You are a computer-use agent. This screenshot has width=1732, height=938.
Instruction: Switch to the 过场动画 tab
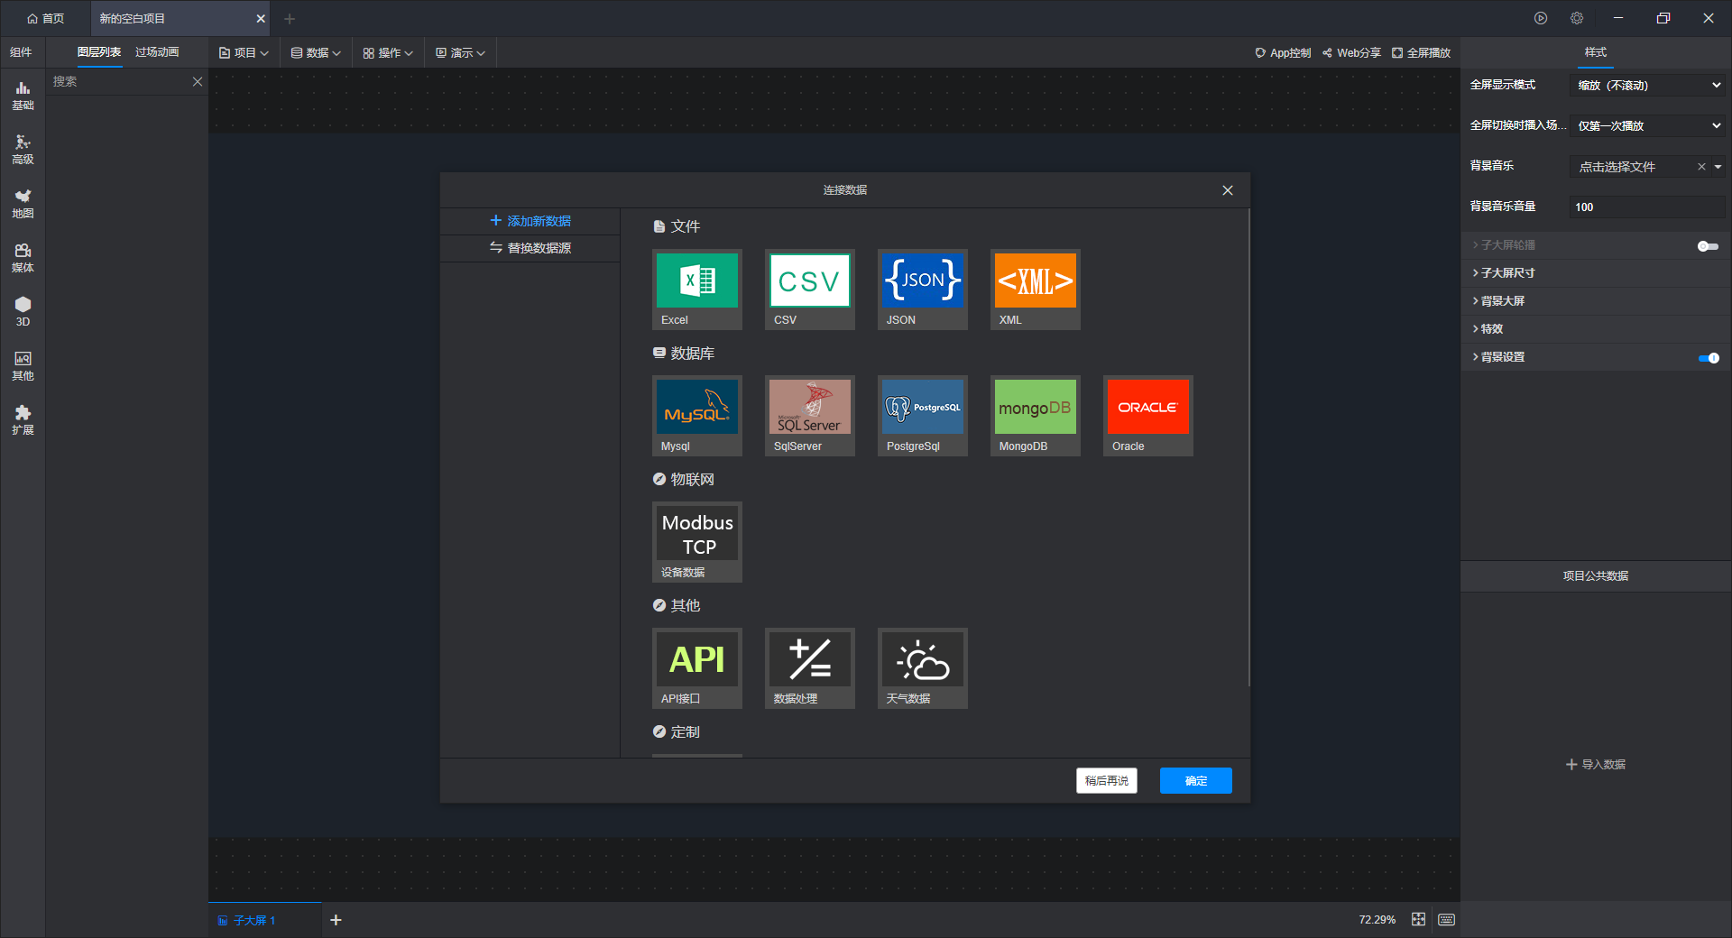pyautogui.click(x=157, y=52)
